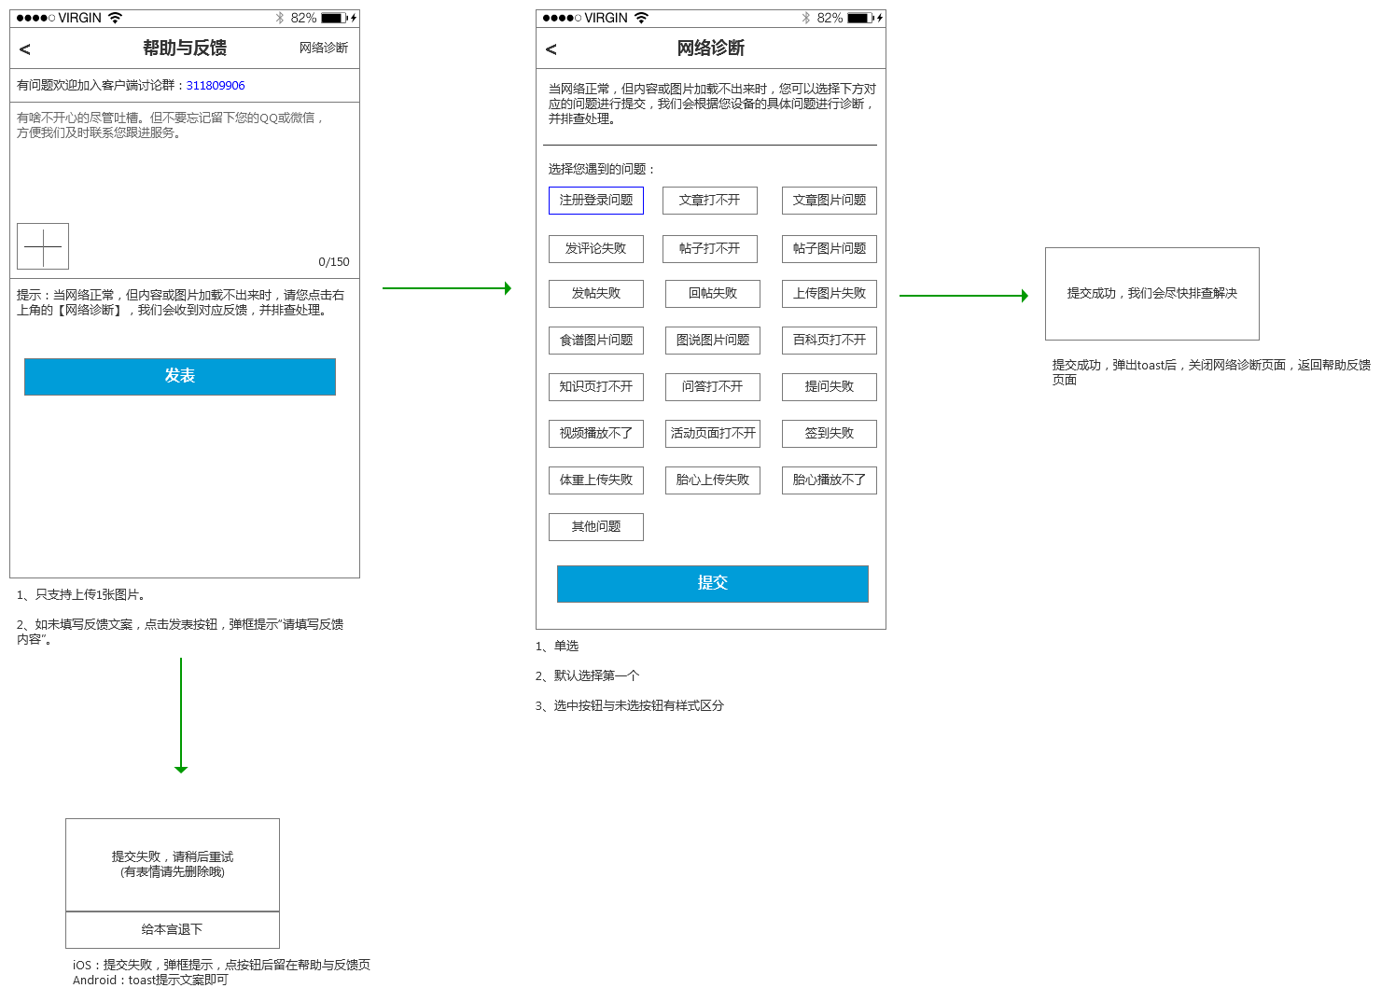Screen dimensions: 1381x988
Task: Pick the 其他问题 option
Action: [595, 527]
